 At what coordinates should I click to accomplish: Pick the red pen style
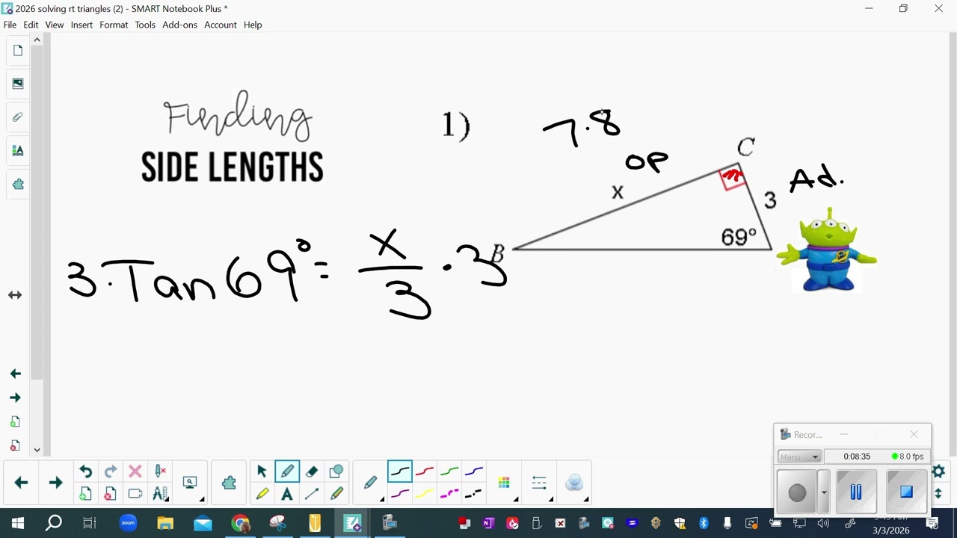tap(425, 471)
